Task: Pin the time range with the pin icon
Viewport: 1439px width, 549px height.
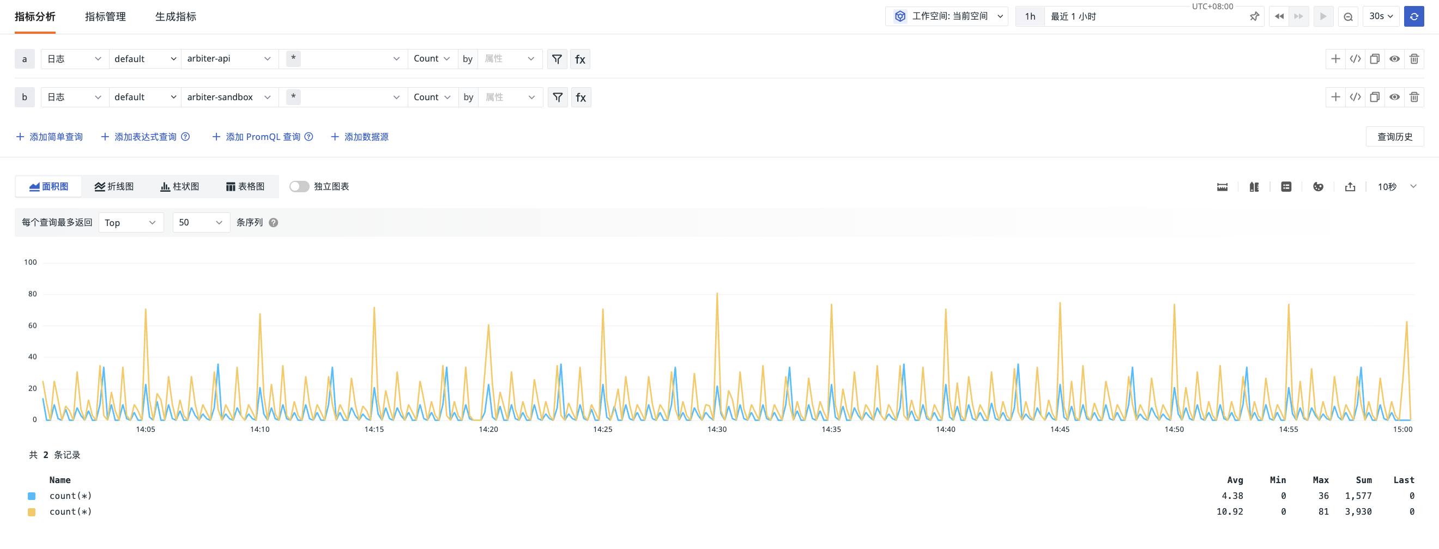Action: point(1254,17)
